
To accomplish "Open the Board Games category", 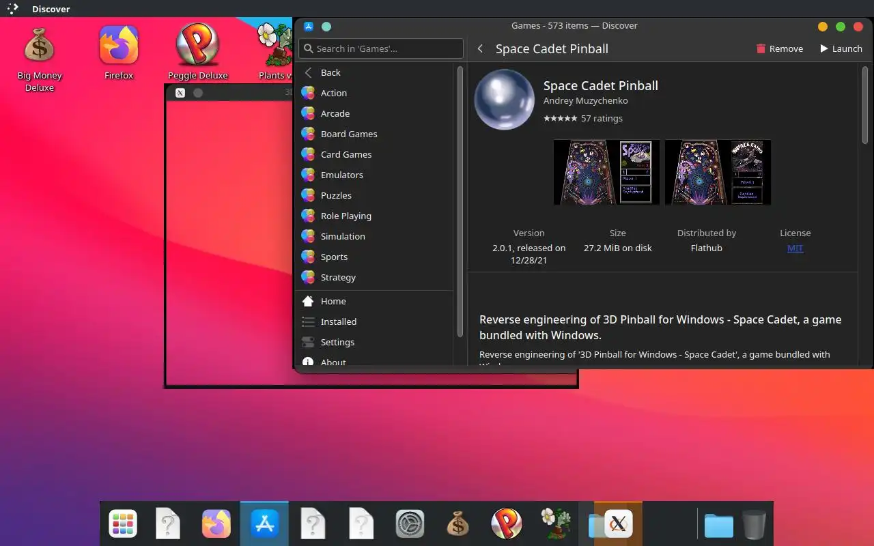I will coord(374,134).
